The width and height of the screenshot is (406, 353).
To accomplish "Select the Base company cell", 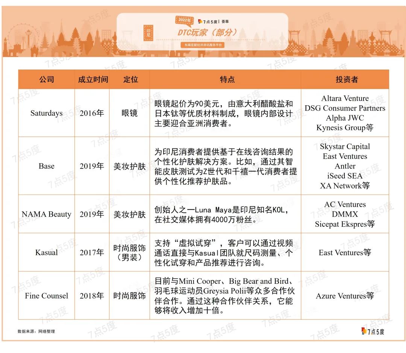I will [x=47, y=166].
